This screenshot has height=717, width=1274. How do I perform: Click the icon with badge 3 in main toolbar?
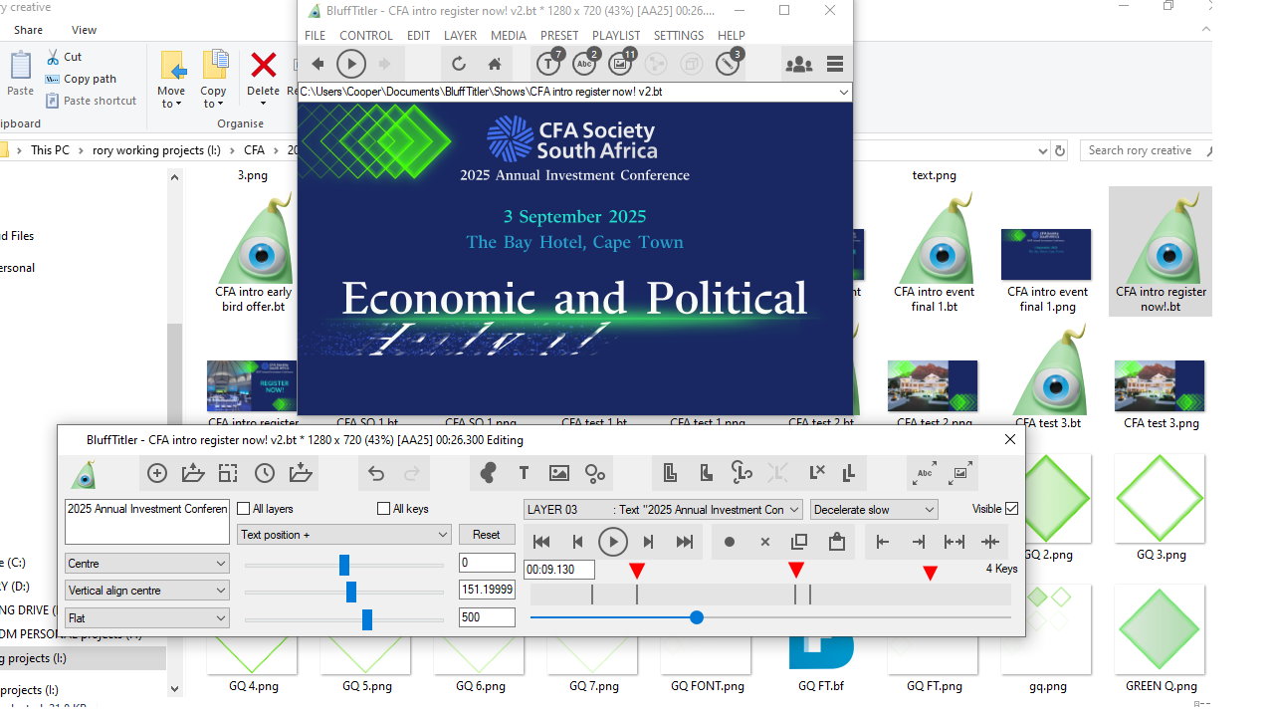[729, 64]
